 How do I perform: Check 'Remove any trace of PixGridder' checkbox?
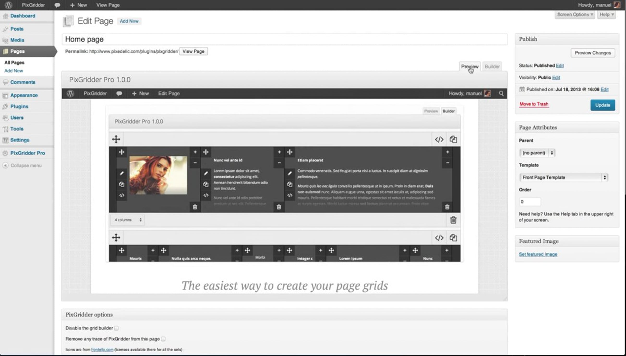(163, 339)
